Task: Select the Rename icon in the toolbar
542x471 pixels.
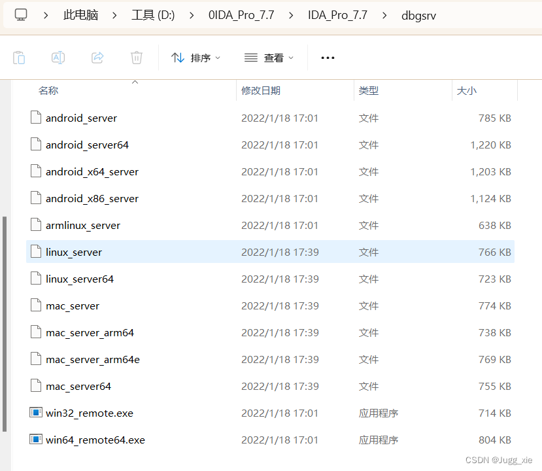Action: click(58, 58)
